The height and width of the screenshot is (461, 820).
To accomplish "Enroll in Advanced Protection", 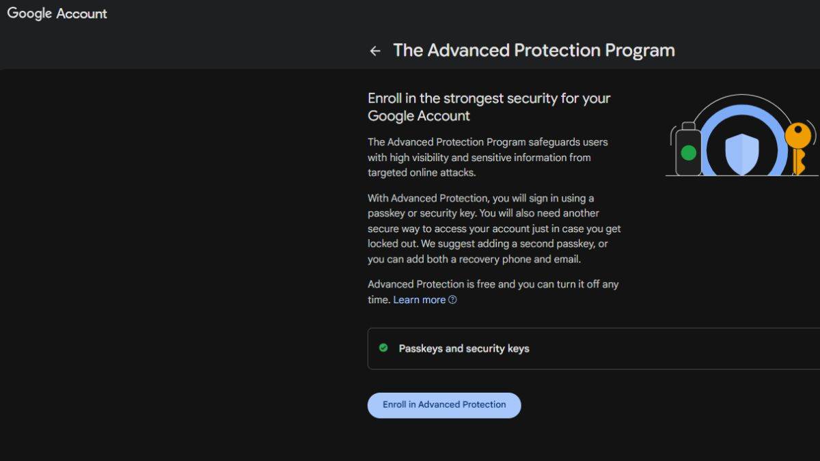I will coord(444,405).
